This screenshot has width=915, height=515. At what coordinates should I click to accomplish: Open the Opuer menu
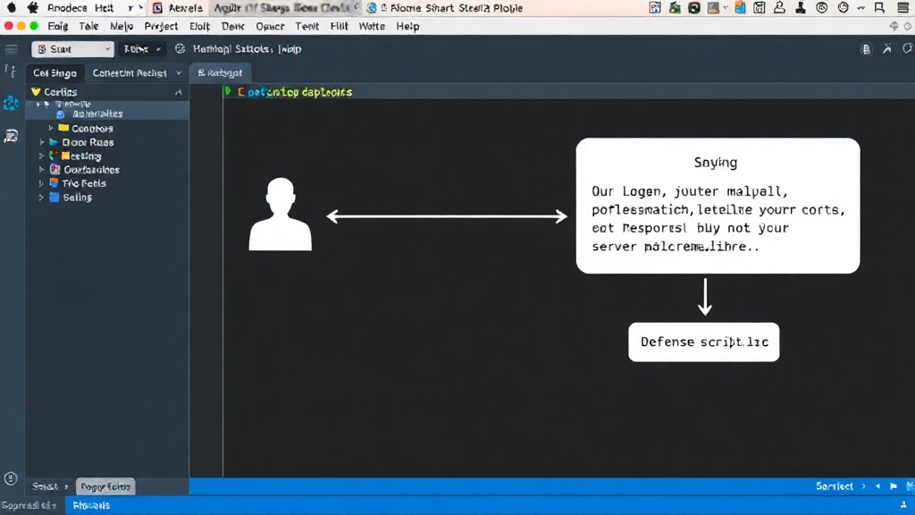pyautogui.click(x=270, y=26)
